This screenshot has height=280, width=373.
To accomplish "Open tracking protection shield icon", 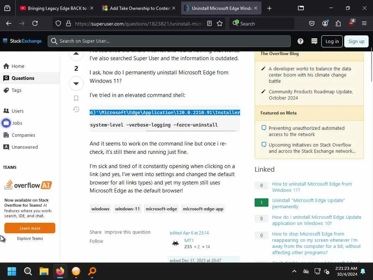I will pyautogui.click(x=58, y=23).
